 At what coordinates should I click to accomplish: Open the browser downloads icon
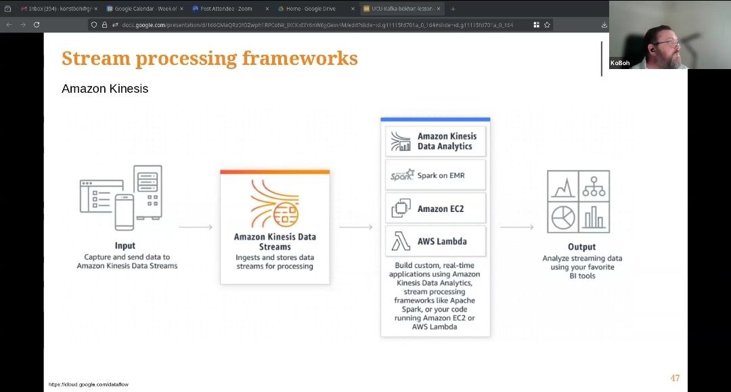[x=604, y=24]
